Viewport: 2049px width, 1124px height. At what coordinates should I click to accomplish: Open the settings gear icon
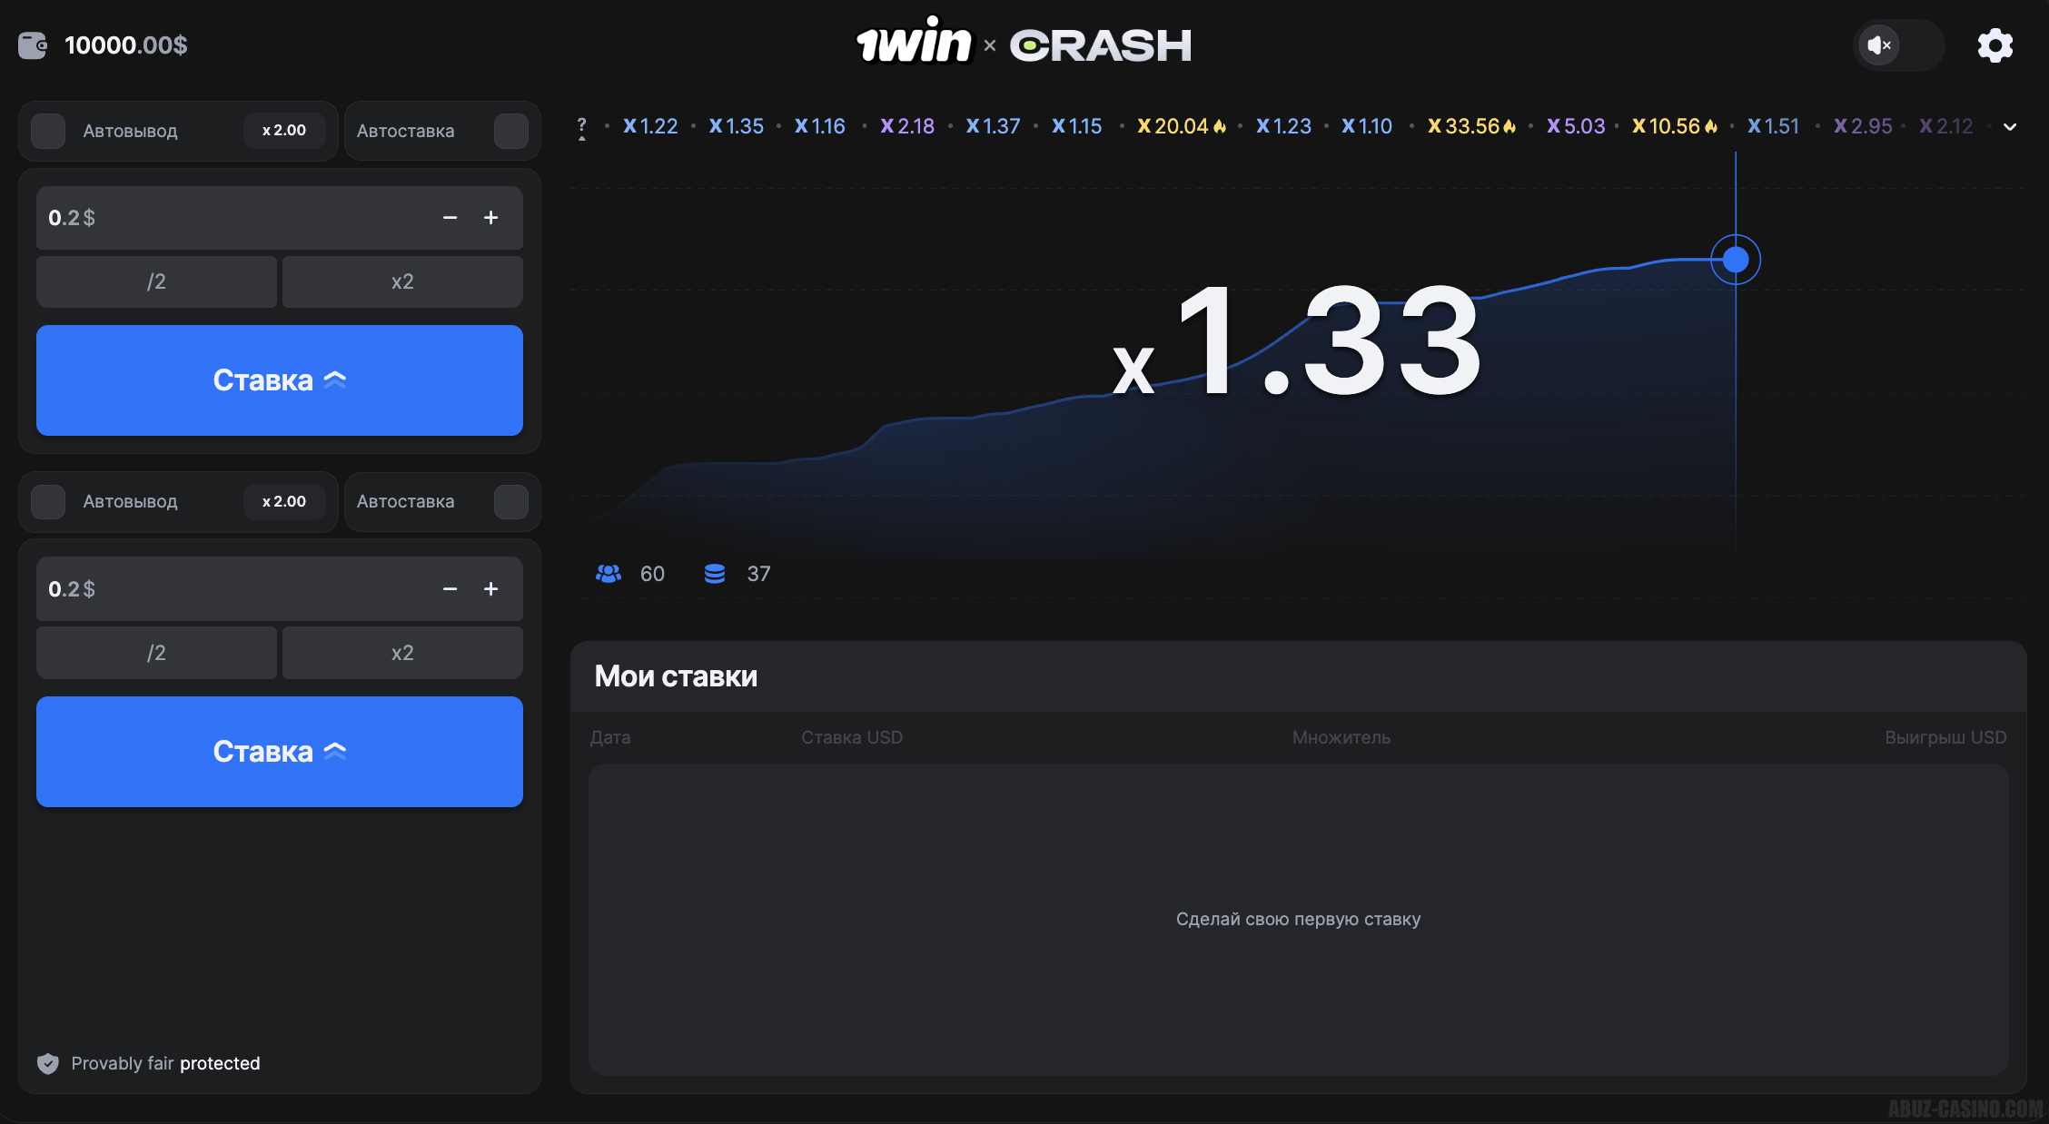(x=1995, y=45)
